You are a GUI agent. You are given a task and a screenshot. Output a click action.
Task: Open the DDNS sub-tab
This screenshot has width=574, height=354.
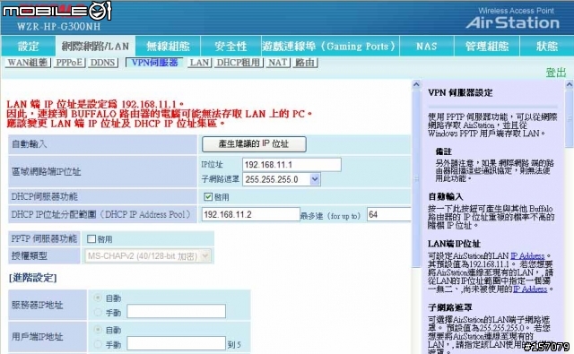102,63
